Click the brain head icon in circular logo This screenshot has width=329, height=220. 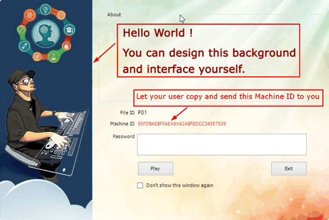click(46, 34)
